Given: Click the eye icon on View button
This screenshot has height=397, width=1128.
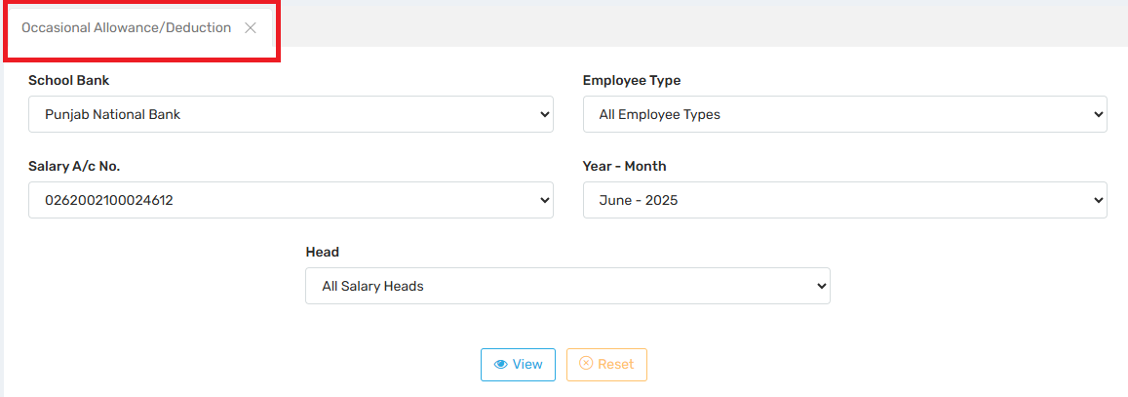Looking at the screenshot, I should [x=500, y=365].
